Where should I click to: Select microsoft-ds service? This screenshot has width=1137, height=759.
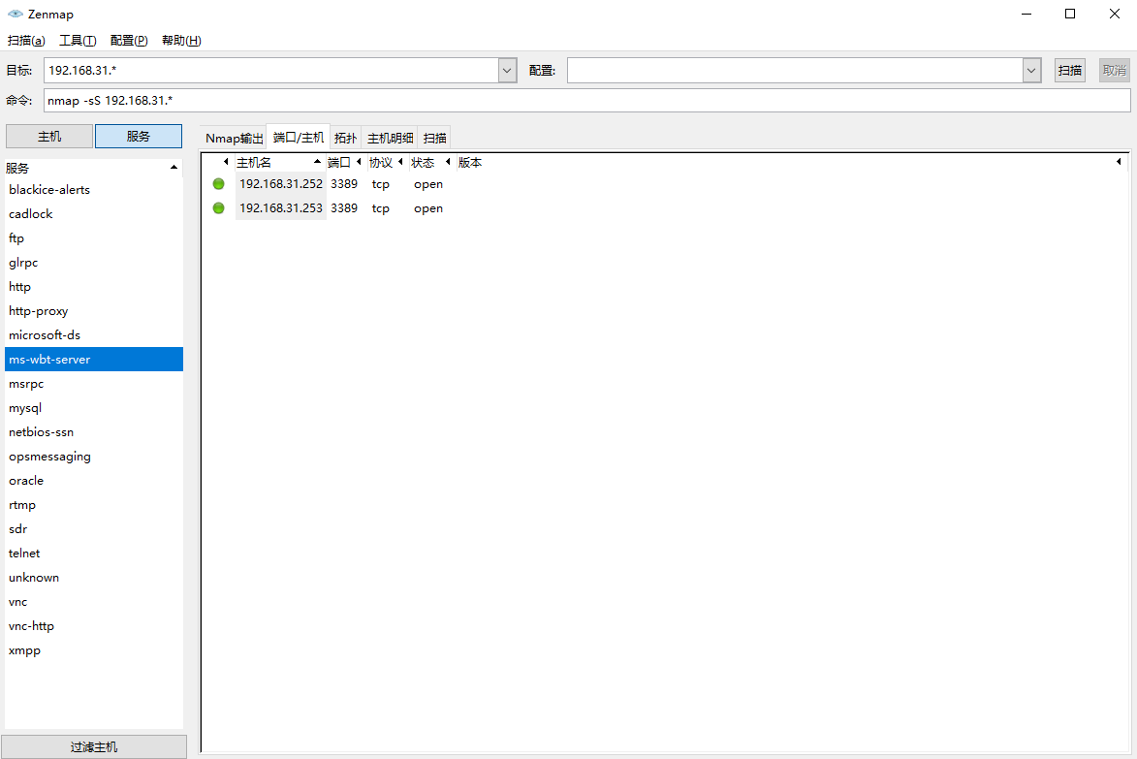pos(94,335)
